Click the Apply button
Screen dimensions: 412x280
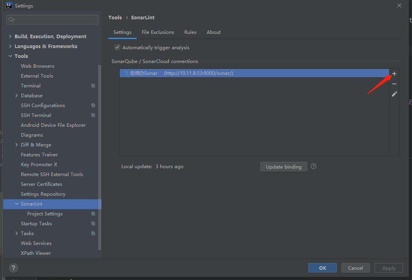click(389, 268)
